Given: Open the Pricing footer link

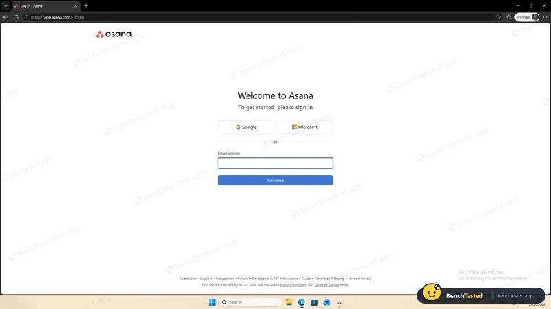Looking at the screenshot, I should point(339,279).
